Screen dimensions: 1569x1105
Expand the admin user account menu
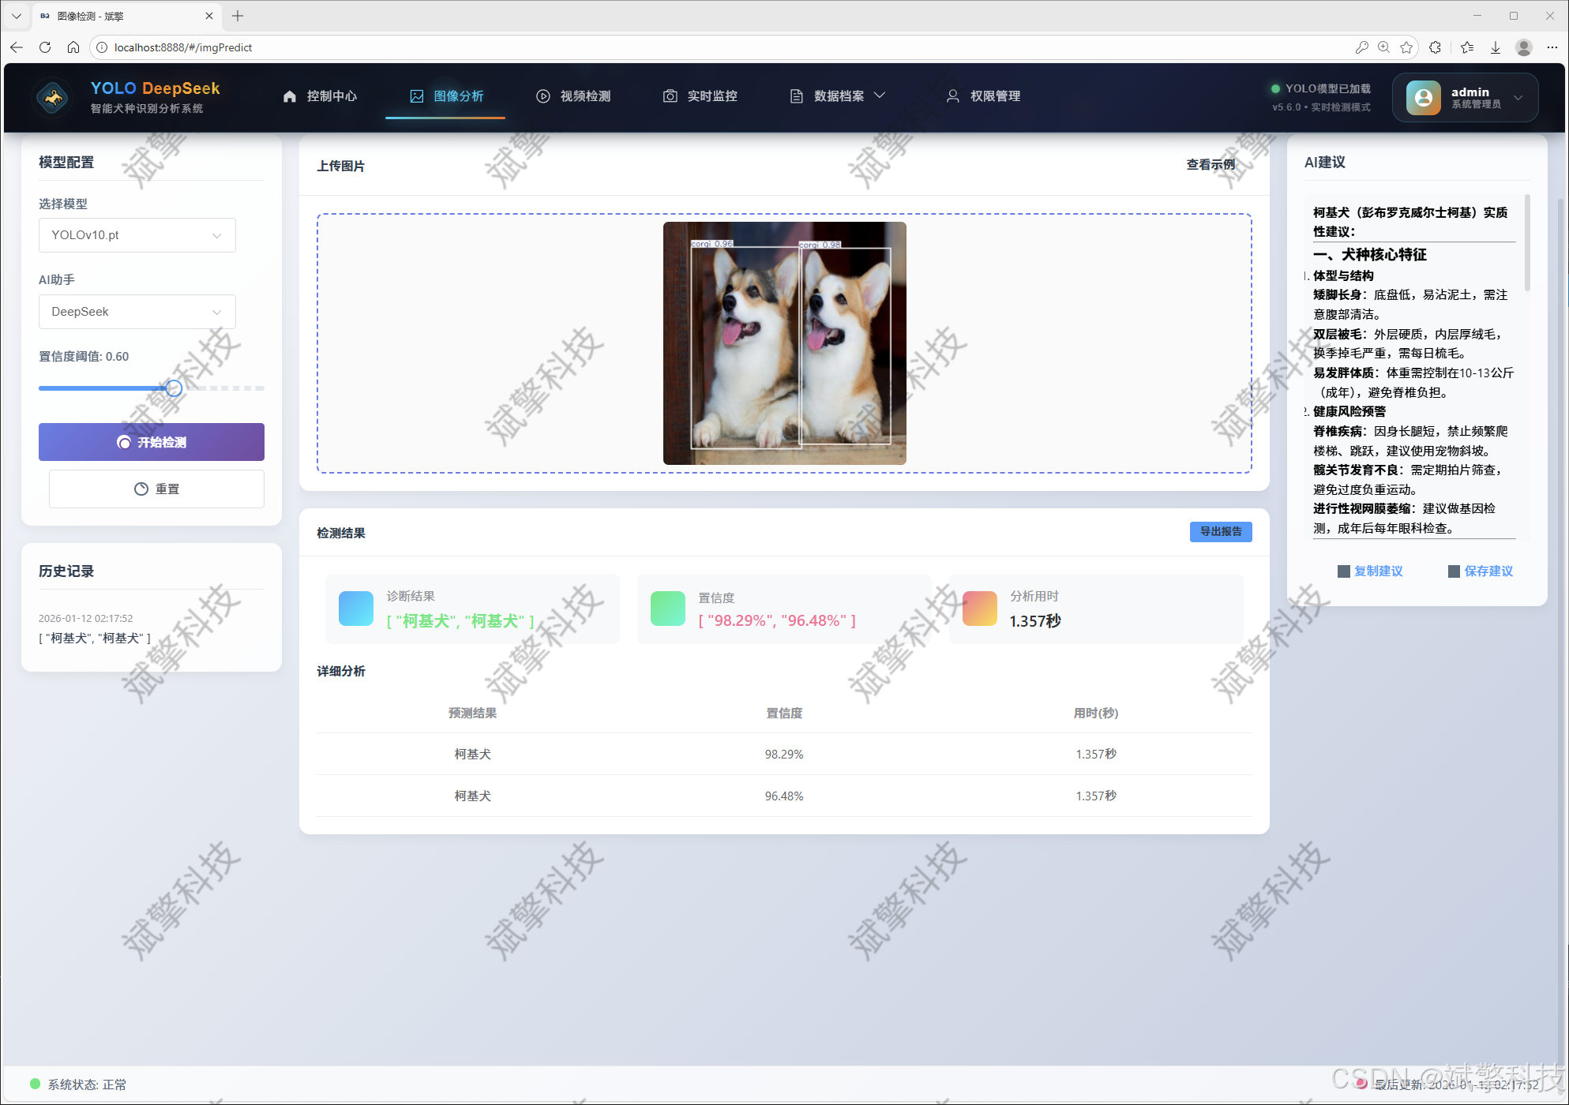tap(1517, 98)
